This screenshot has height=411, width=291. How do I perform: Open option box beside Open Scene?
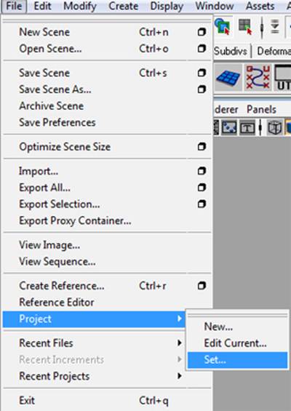tap(202, 49)
